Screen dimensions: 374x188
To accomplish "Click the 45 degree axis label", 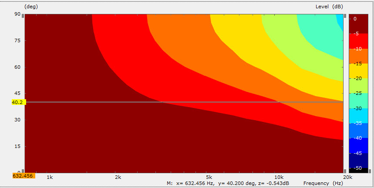I will point(17,93).
